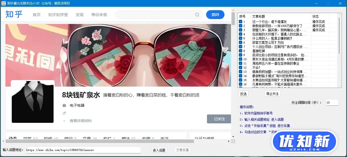Screen dimensions: 347x157
Task: Toggle the checkbox for article row 13
Action: tap(240, 72)
